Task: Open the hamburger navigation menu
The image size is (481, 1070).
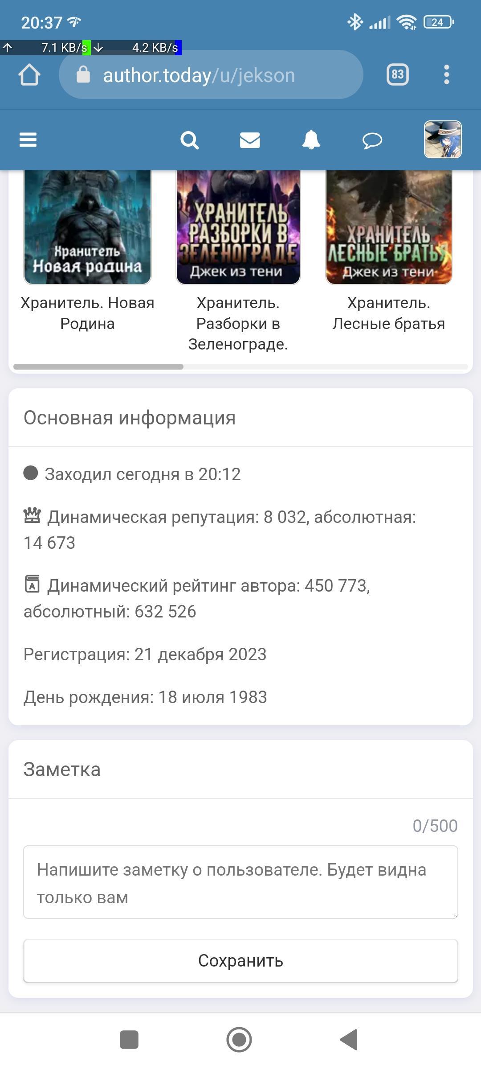Action: (28, 140)
